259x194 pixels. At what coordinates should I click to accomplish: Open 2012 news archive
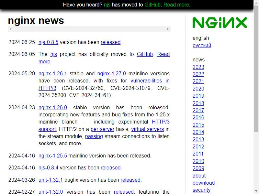198,146
